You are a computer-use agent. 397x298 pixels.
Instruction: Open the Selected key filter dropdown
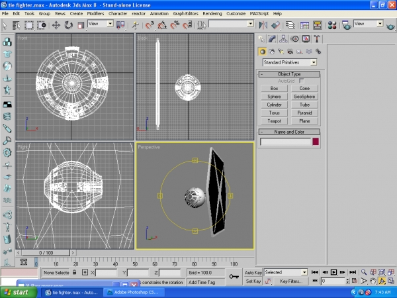point(286,272)
